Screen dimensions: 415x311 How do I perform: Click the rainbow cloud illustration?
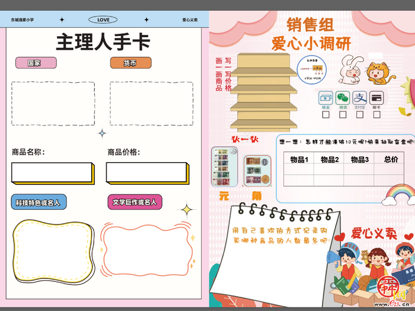pyautogui.click(x=400, y=193)
